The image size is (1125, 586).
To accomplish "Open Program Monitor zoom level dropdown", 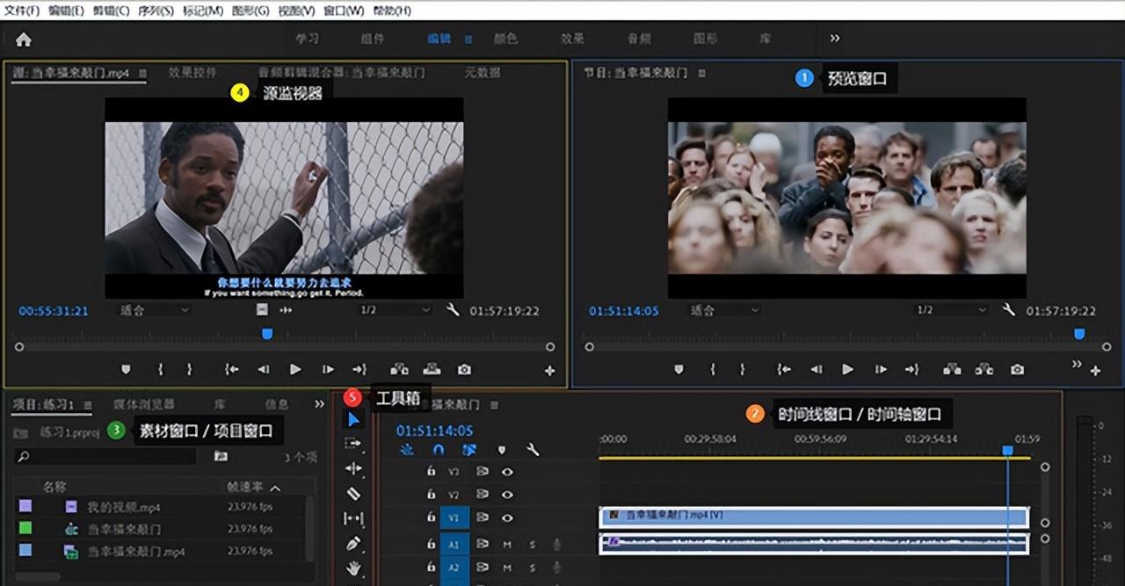I will (723, 310).
